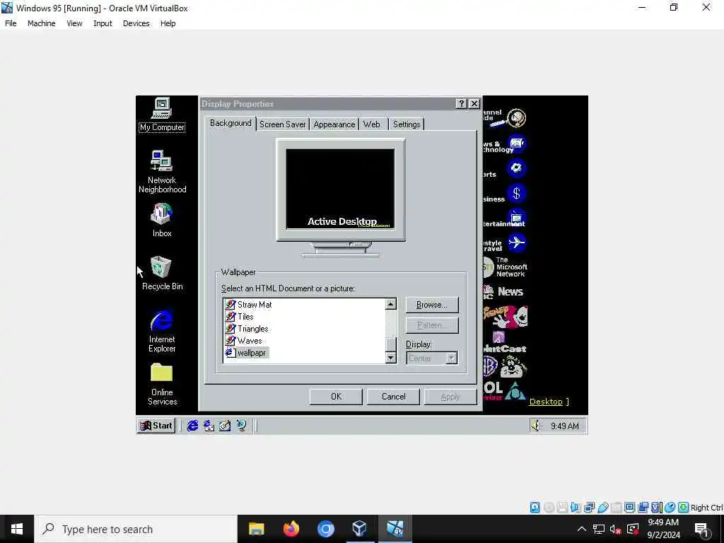Click the Browse... button
The height and width of the screenshot is (543, 724).
point(432,305)
